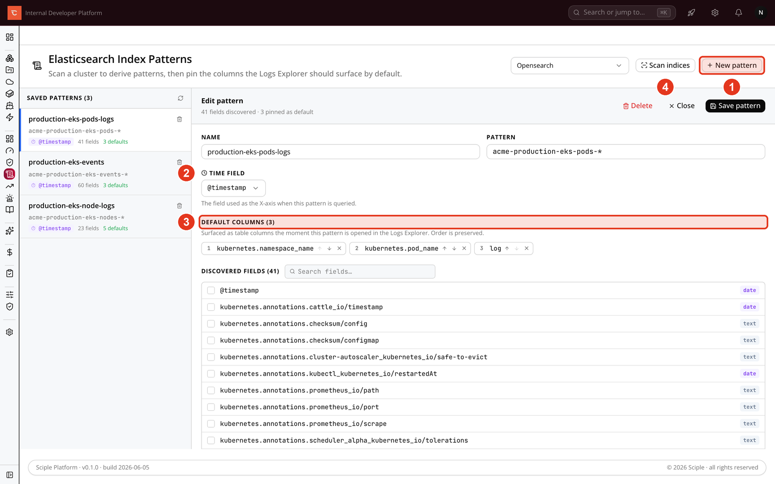Open the user avatar N menu
Image resolution: width=775 pixels, height=484 pixels.
tap(761, 13)
